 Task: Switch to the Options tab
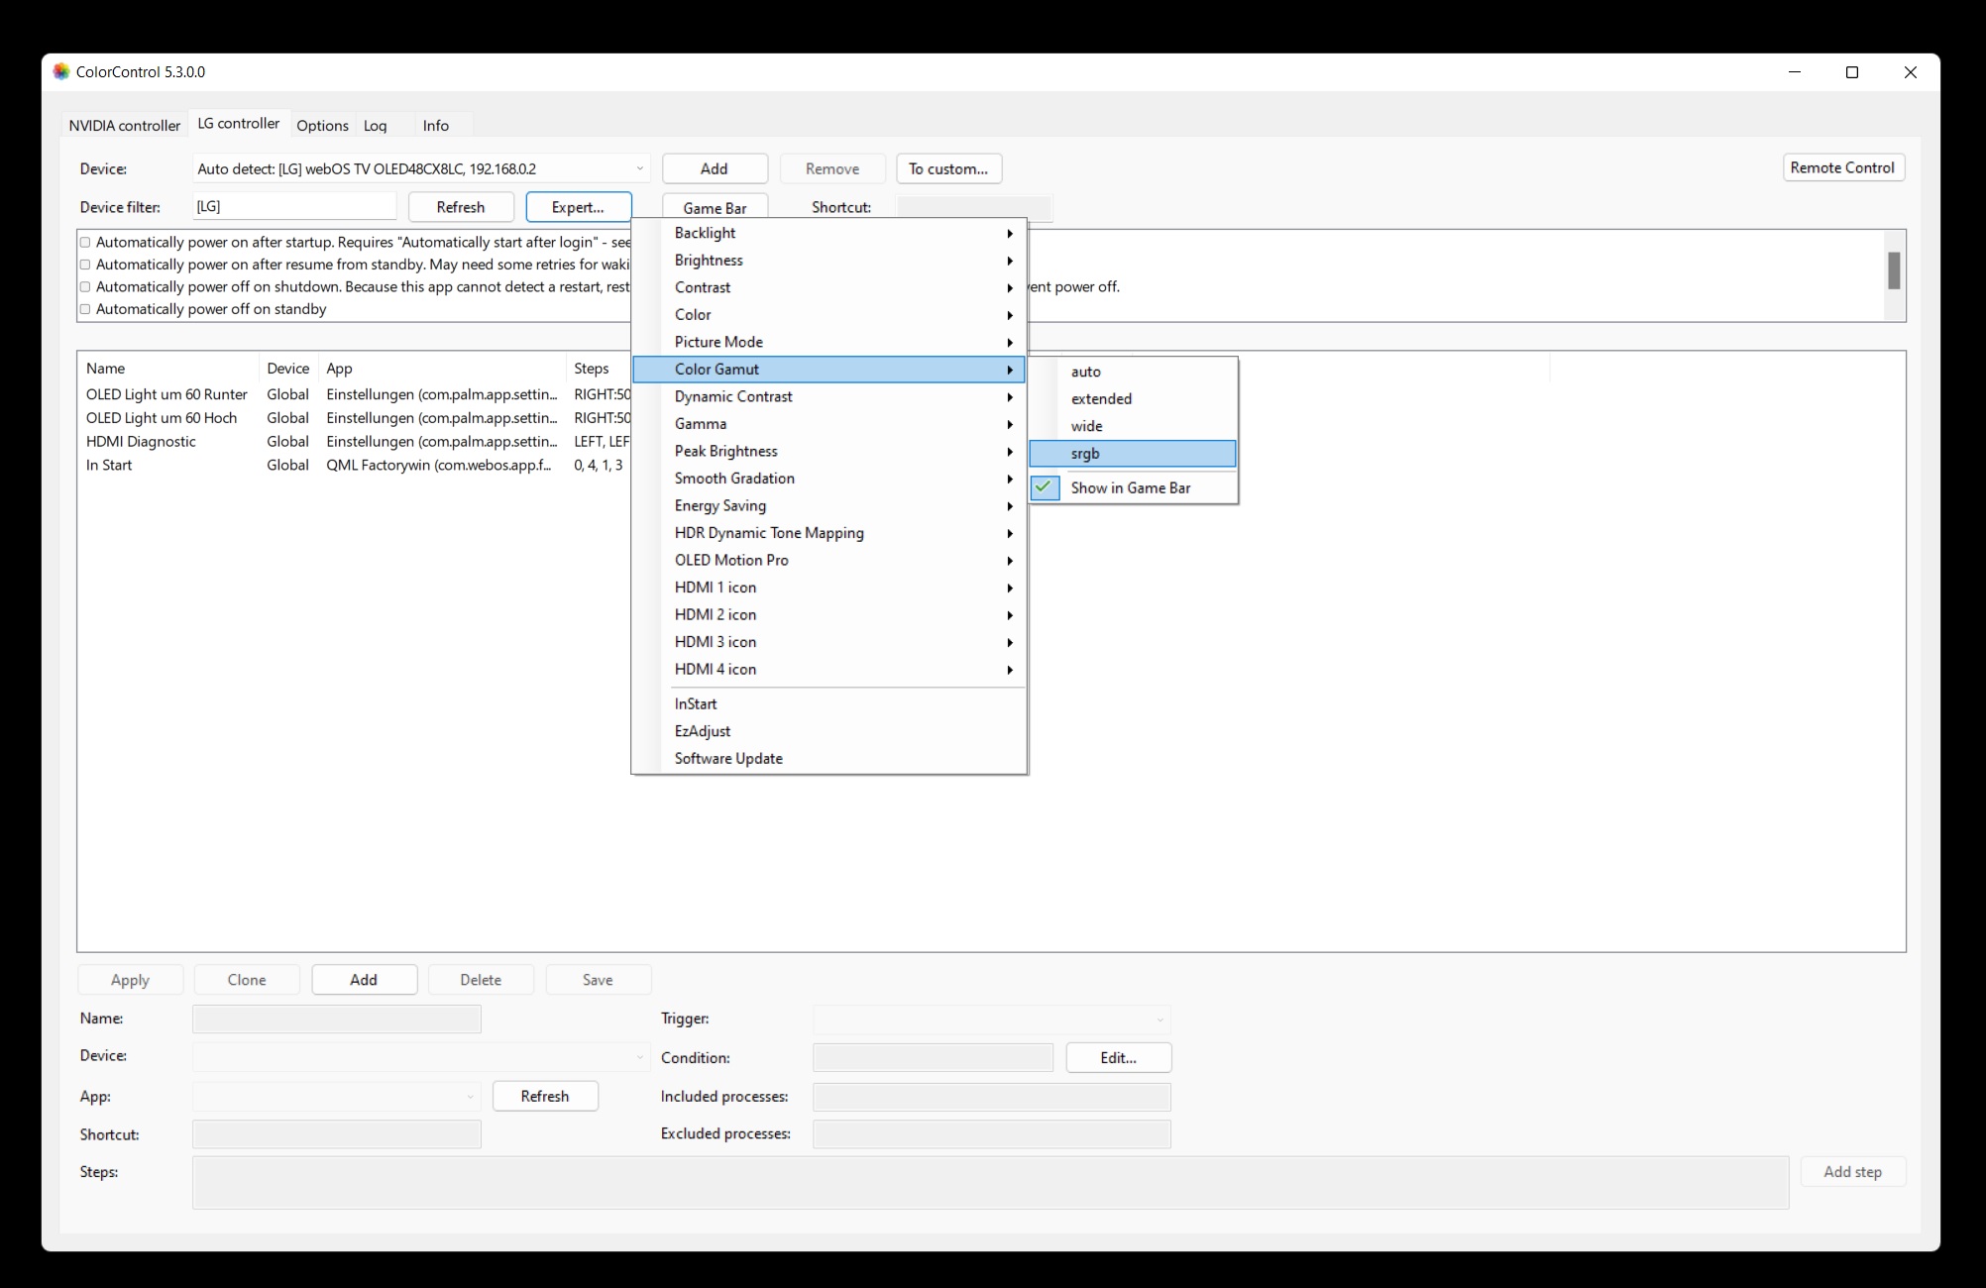point(322,126)
